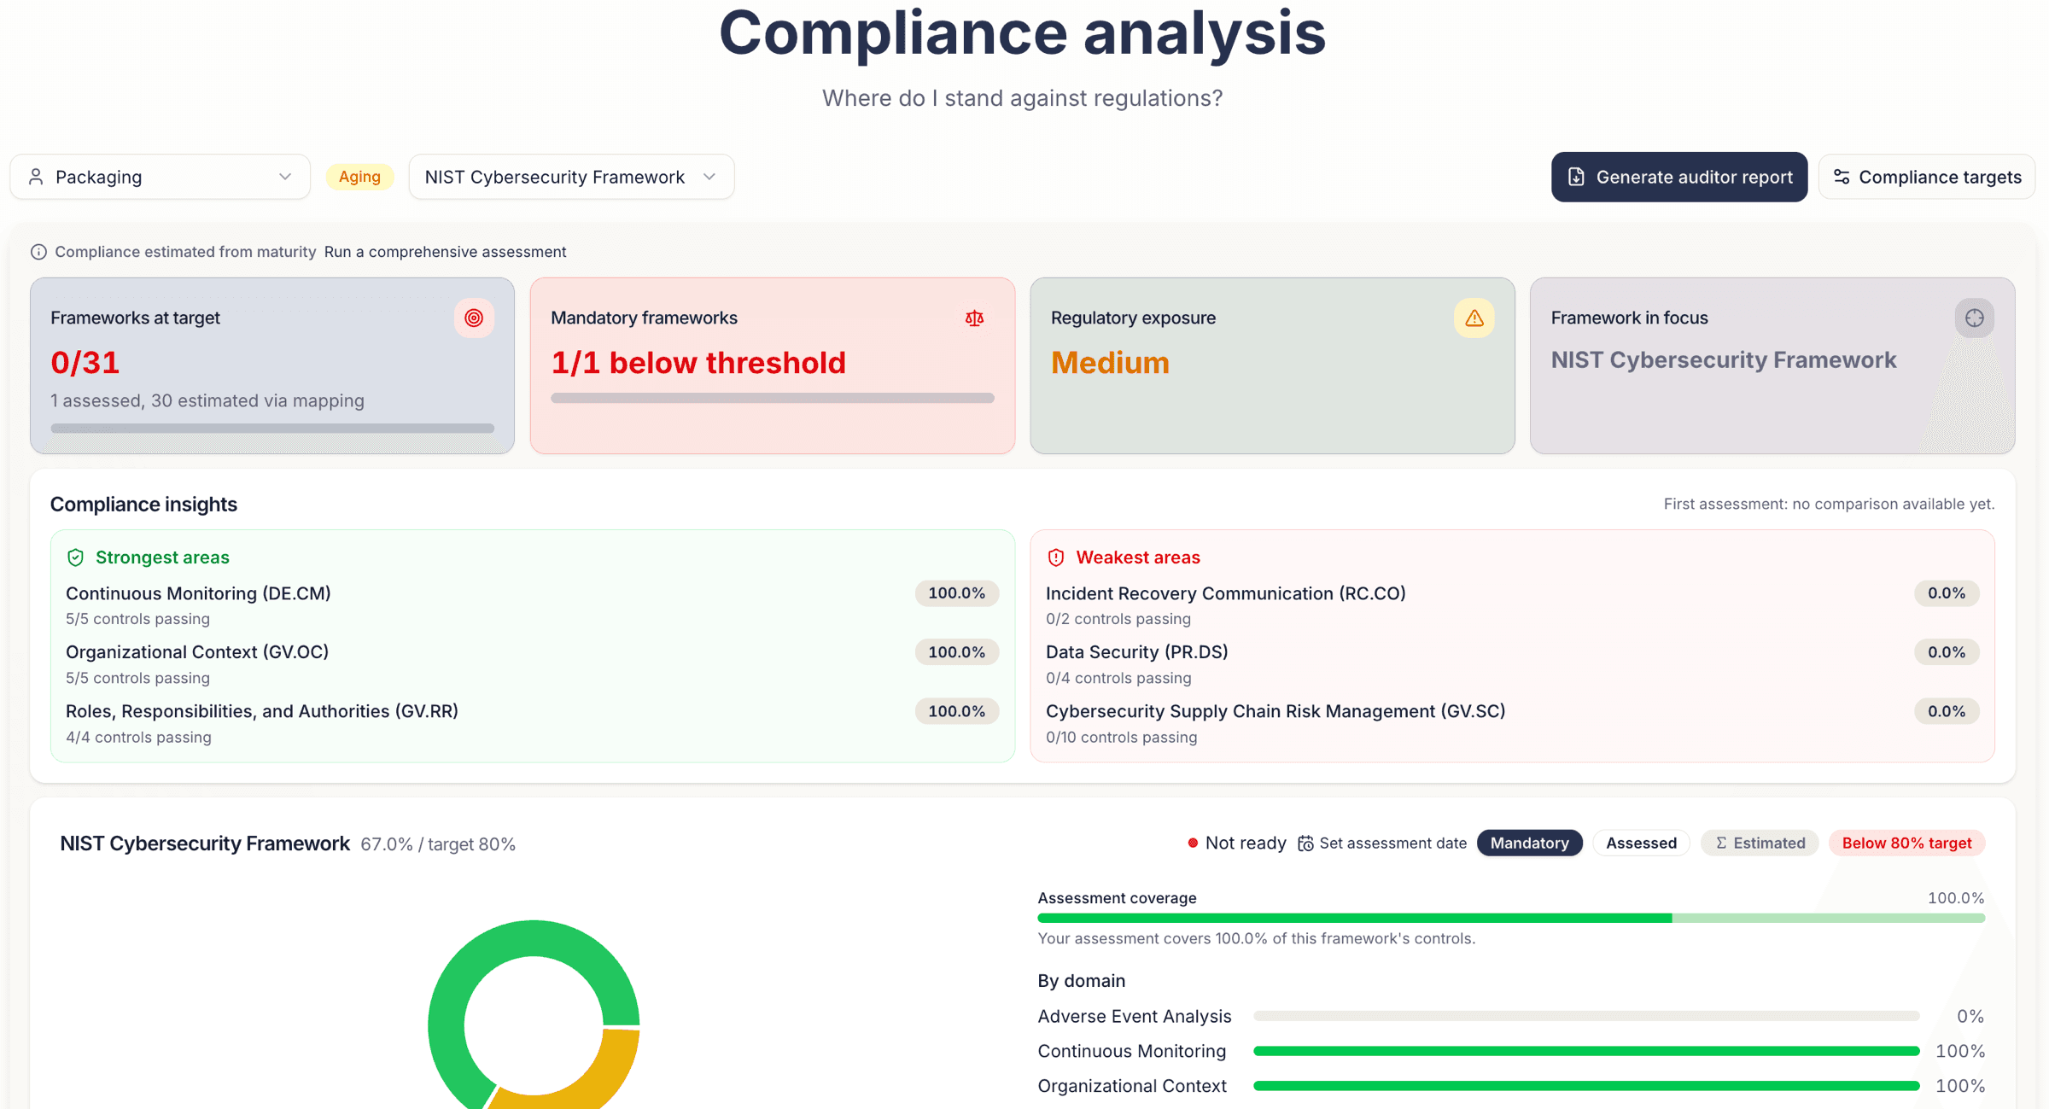Open the Mandatory frameworks card
Screen dimensions: 2049x1109
point(773,365)
